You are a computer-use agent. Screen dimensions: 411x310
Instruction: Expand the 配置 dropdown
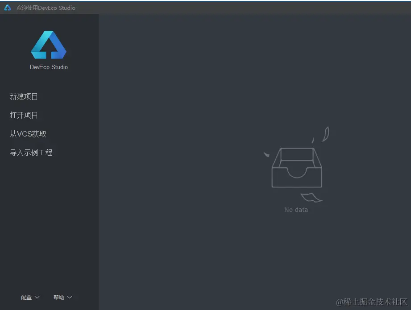pyautogui.click(x=30, y=297)
